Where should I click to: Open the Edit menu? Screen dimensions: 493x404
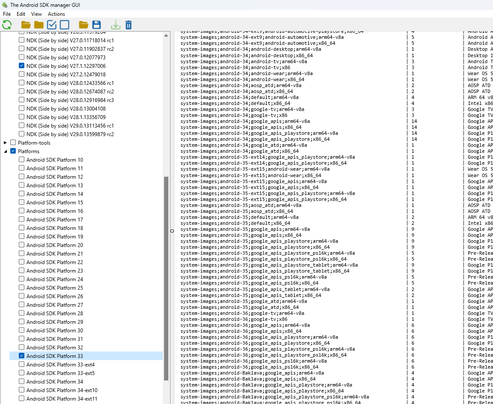(21, 14)
